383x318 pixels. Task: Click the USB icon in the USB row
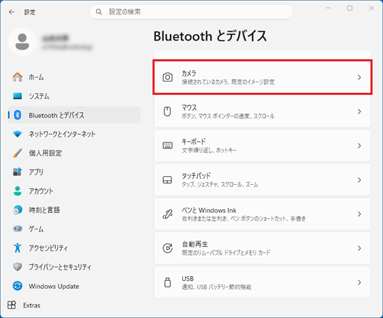click(168, 282)
